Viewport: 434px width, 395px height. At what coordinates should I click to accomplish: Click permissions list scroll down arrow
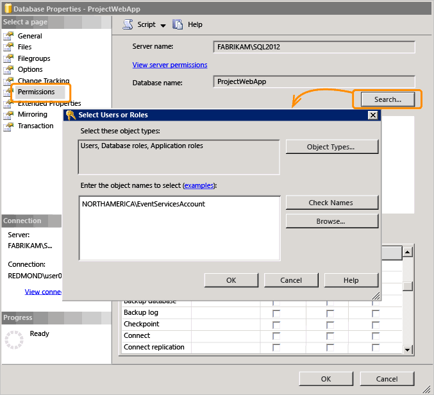coord(408,349)
